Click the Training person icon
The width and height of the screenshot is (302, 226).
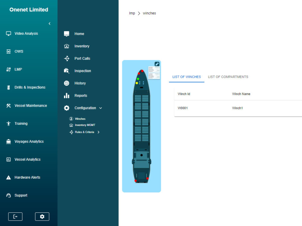(x=8, y=124)
